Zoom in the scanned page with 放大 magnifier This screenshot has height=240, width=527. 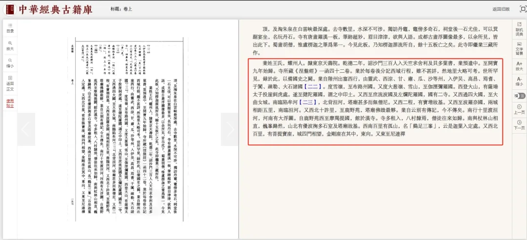coord(10,45)
